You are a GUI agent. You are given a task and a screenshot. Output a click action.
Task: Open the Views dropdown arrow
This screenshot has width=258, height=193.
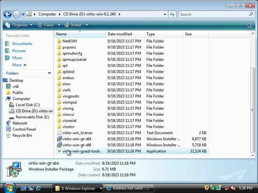[59, 25]
